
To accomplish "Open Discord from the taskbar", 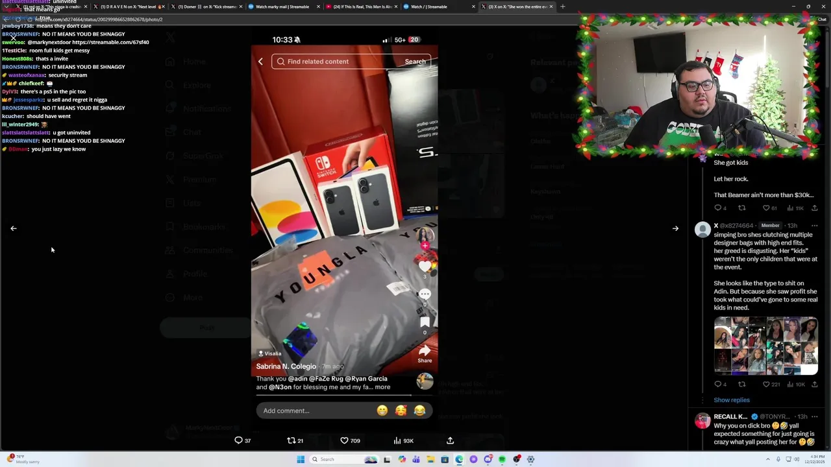I will click(x=488, y=459).
